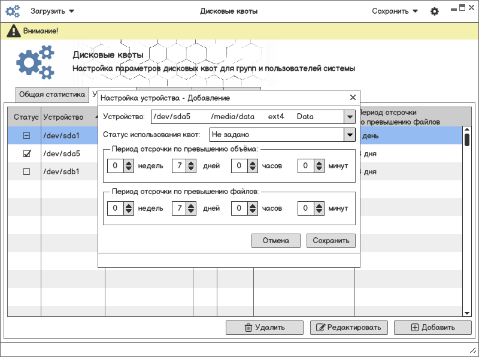
Task: Close the device settings dialog with the X
Action: click(353, 98)
